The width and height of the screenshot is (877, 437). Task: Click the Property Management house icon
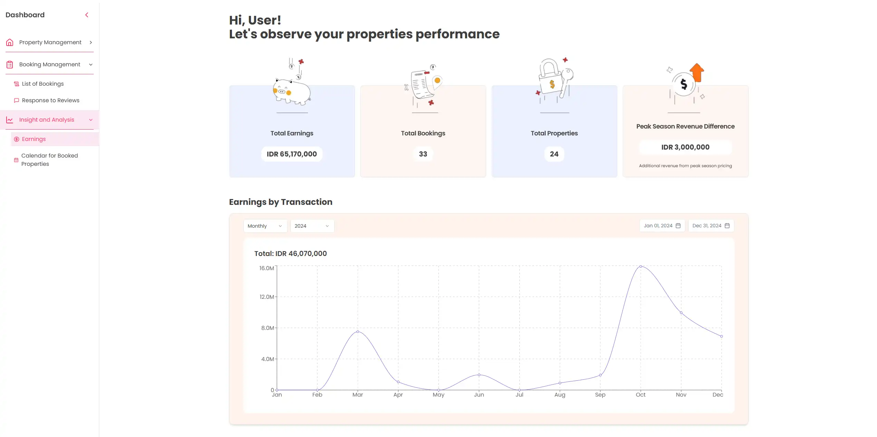(x=10, y=42)
